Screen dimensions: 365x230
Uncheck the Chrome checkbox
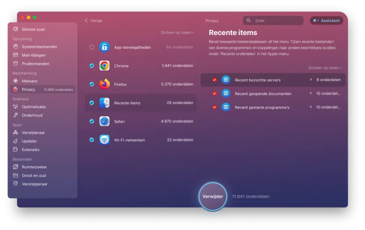click(92, 66)
